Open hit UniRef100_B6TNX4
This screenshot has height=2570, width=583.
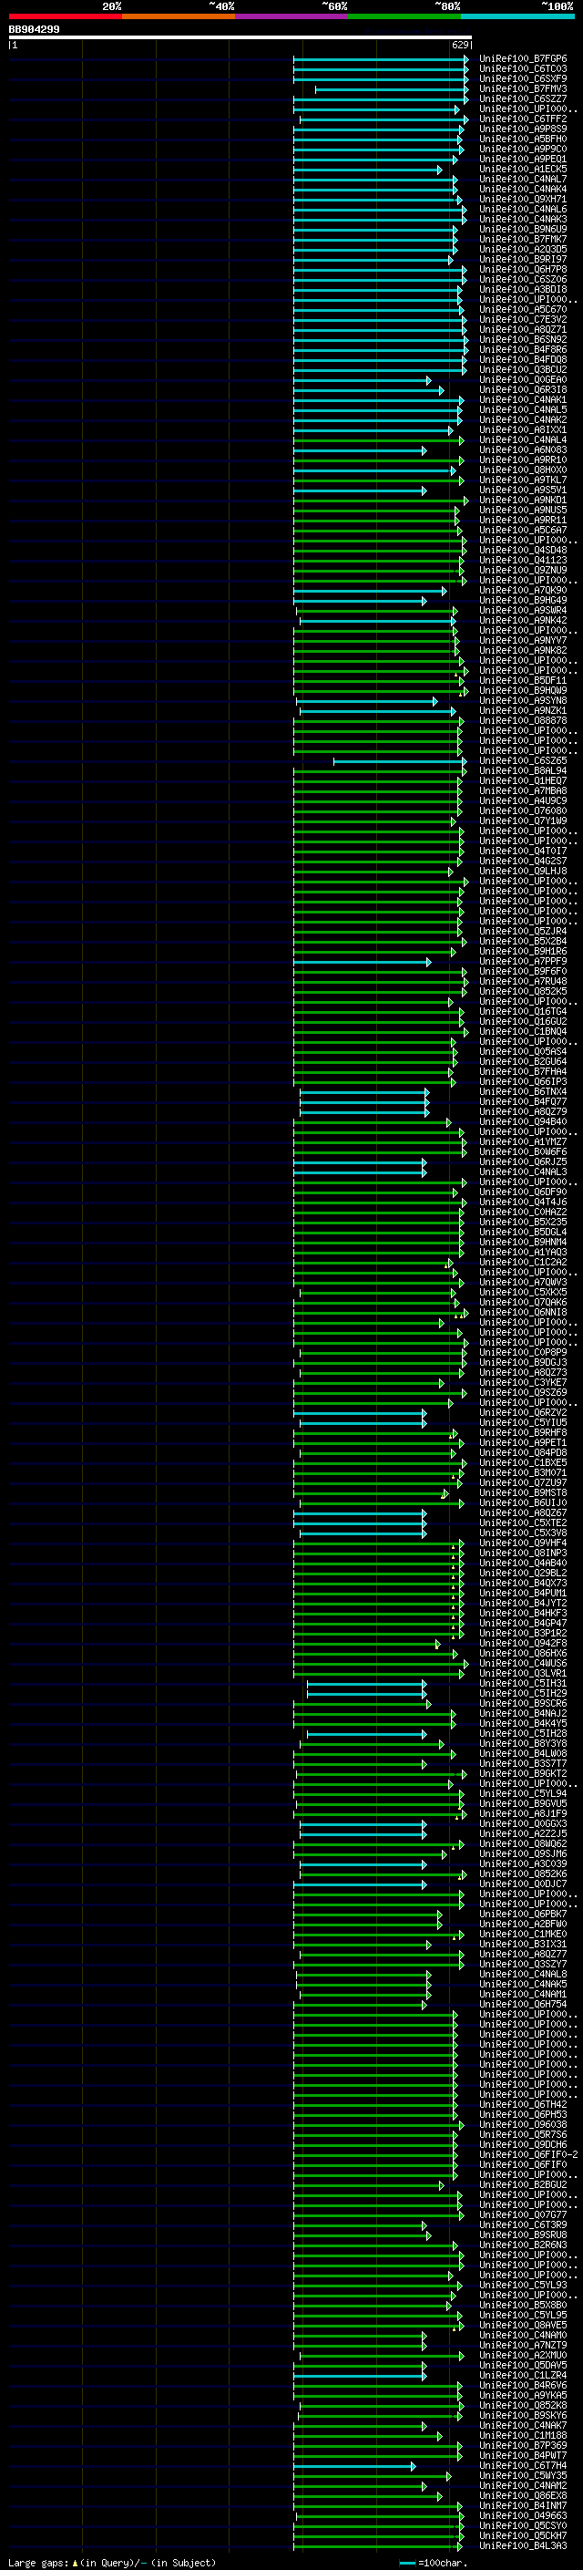click(523, 1091)
